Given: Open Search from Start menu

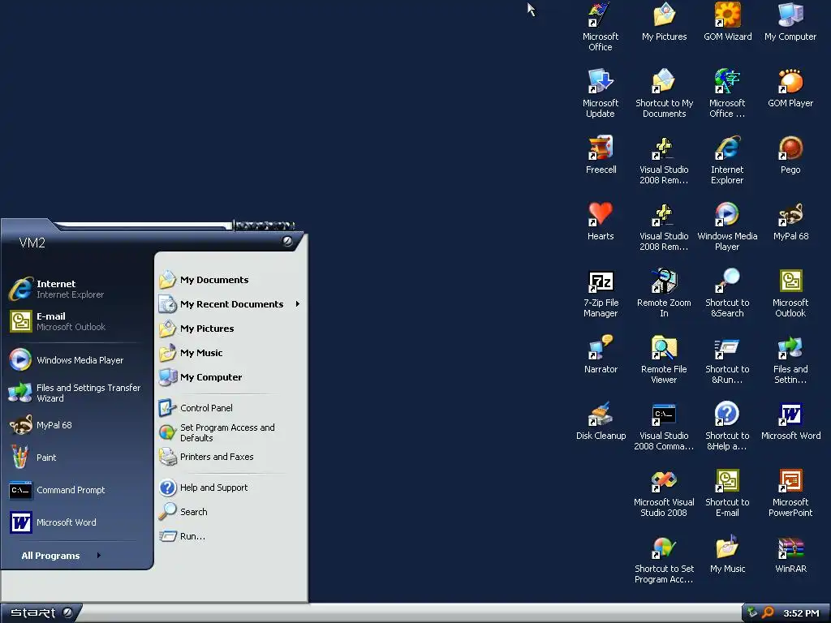Looking at the screenshot, I should pyautogui.click(x=230, y=512).
